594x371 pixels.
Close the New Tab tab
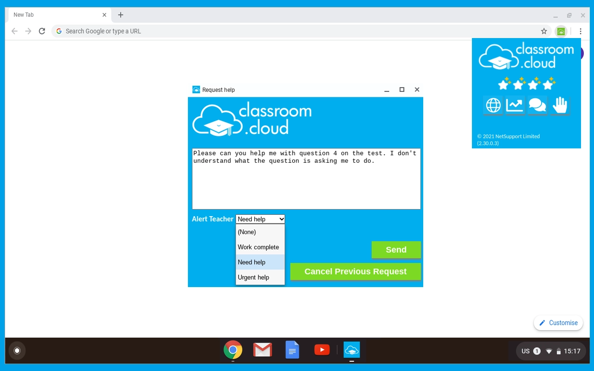click(x=104, y=15)
